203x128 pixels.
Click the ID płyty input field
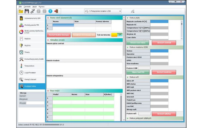point(35,103)
